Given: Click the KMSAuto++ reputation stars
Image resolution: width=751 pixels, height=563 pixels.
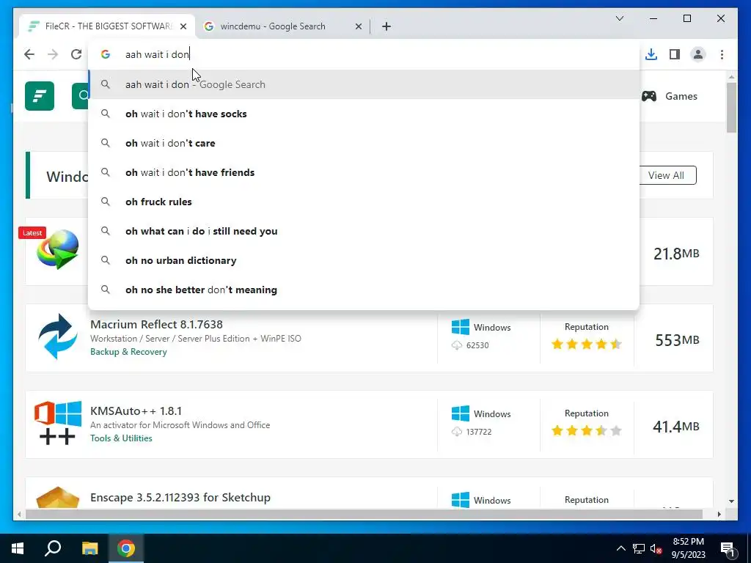Looking at the screenshot, I should [x=586, y=430].
